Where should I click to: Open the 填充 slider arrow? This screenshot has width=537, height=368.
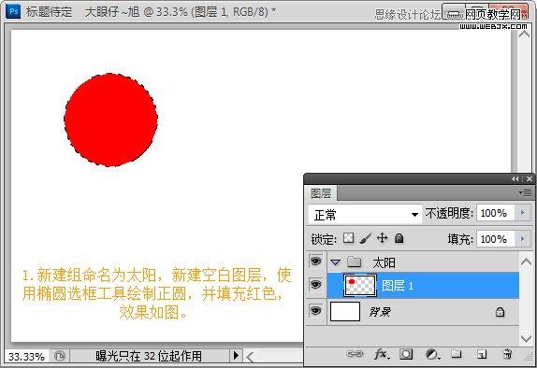coord(522,238)
